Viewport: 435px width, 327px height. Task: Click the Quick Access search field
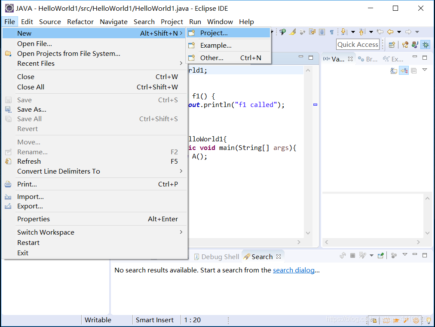coord(358,45)
